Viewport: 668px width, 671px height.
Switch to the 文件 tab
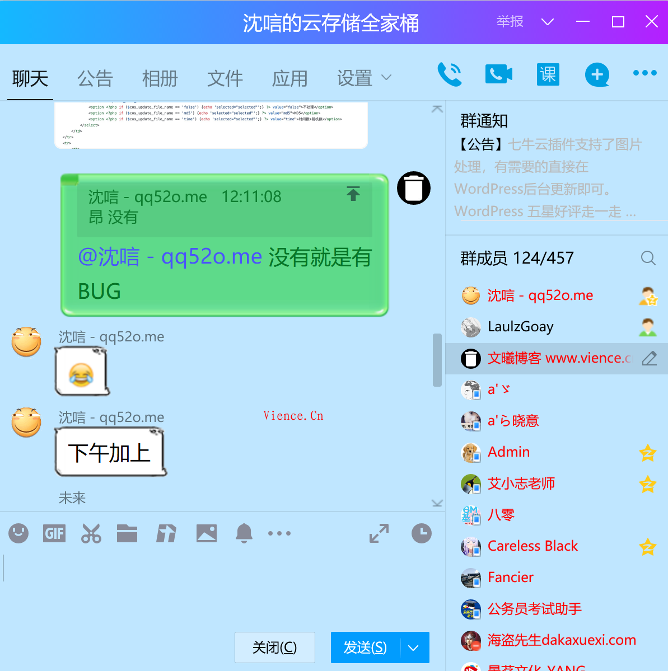pos(225,78)
